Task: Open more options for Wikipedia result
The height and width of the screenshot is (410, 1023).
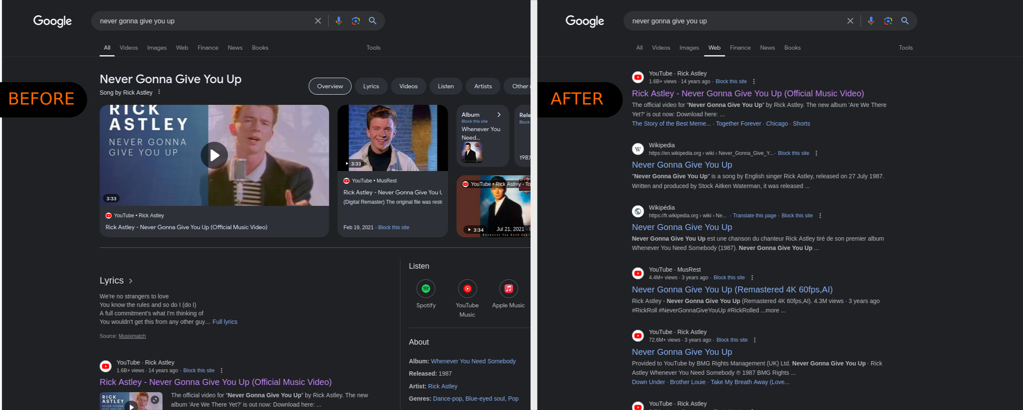Action: [x=817, y=153]
